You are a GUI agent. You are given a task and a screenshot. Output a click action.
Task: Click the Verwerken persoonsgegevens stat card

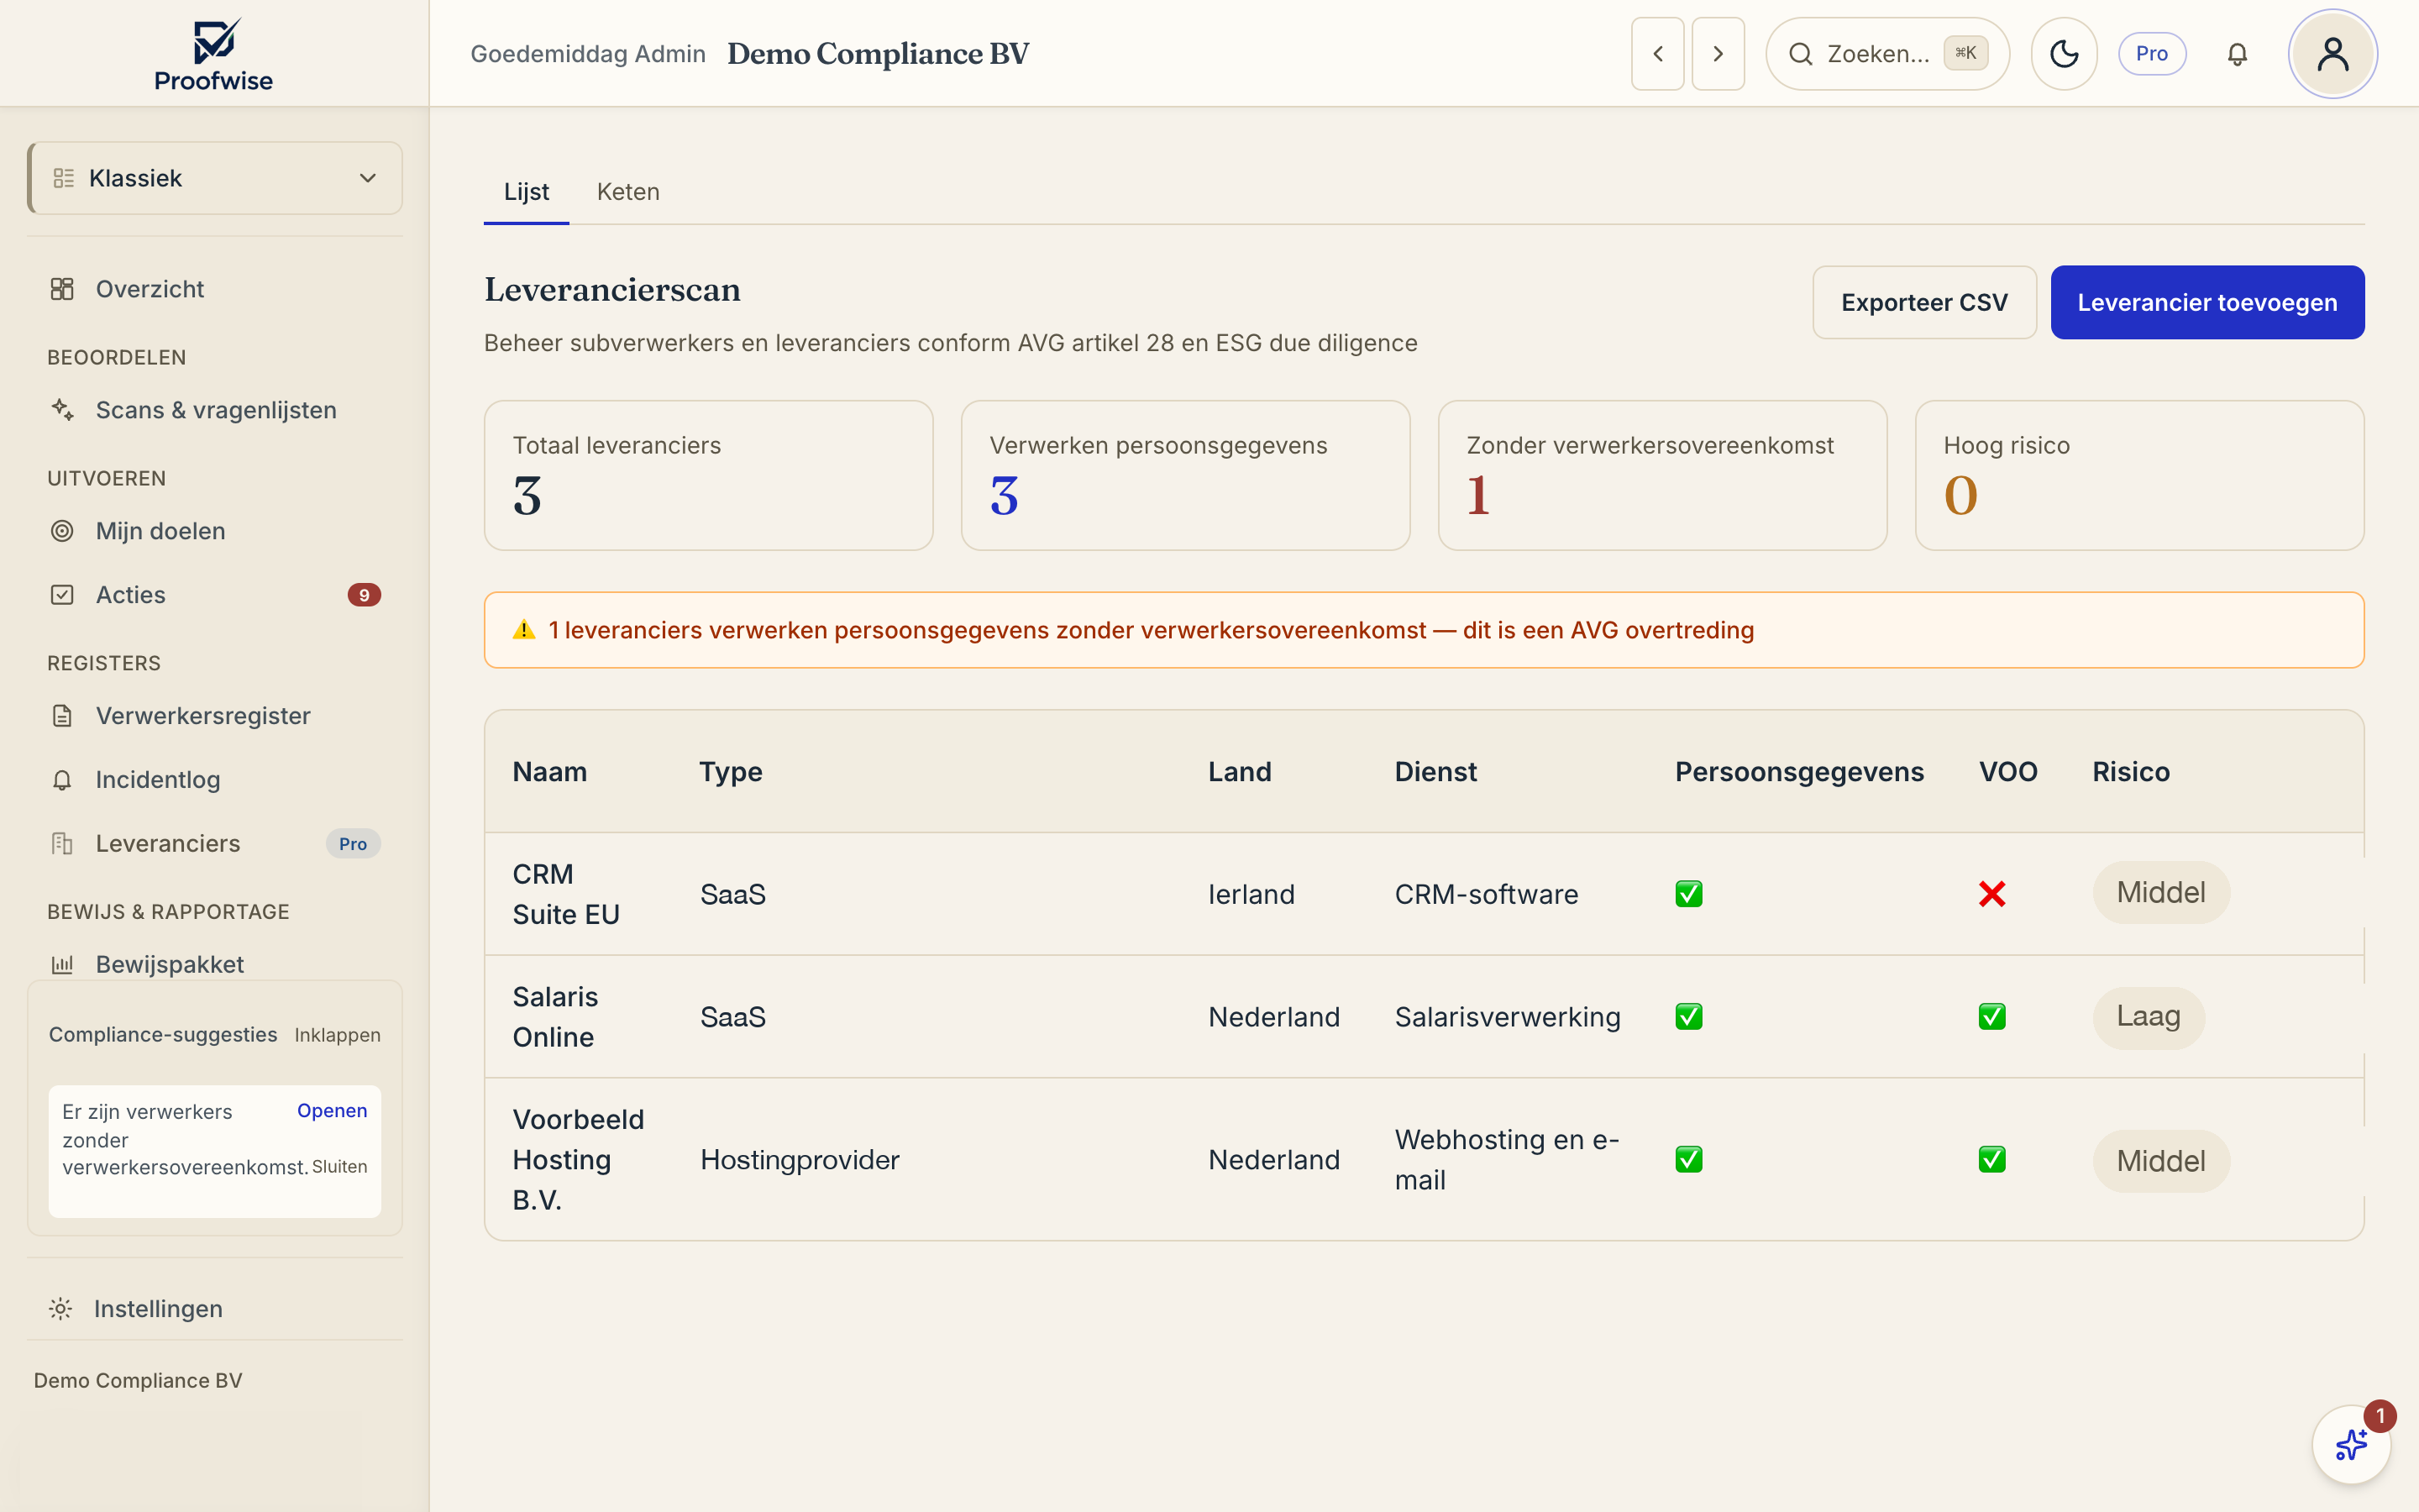1185,476
